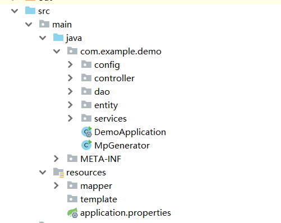Click the java source root folder icon
Viewport: 281px width, 223px height.
[x=58, y=38]
